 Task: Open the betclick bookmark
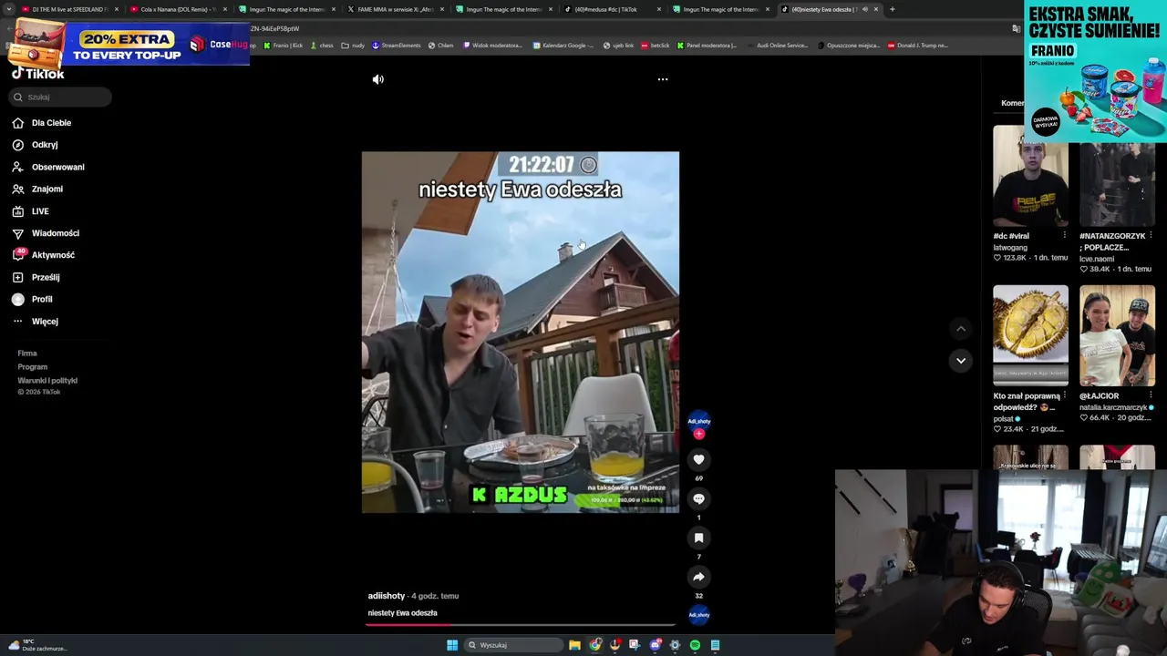point(656,46)
